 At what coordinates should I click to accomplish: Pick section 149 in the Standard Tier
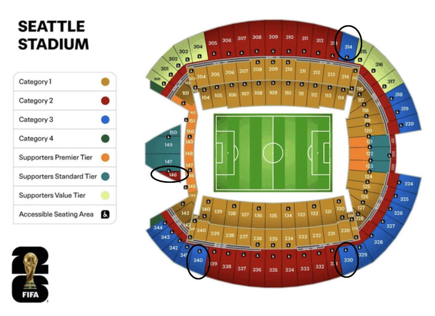click(x=168, y=145)
